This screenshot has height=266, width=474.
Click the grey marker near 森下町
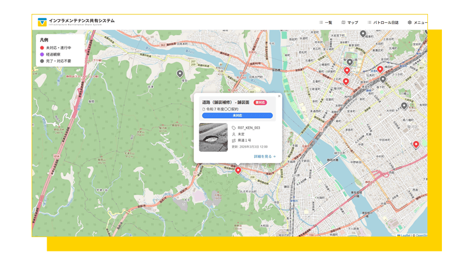(383, 80)
